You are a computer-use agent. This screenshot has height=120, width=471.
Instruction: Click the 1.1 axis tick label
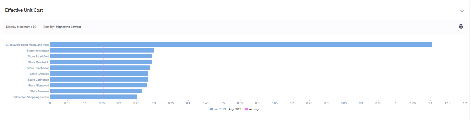(430, 103)
